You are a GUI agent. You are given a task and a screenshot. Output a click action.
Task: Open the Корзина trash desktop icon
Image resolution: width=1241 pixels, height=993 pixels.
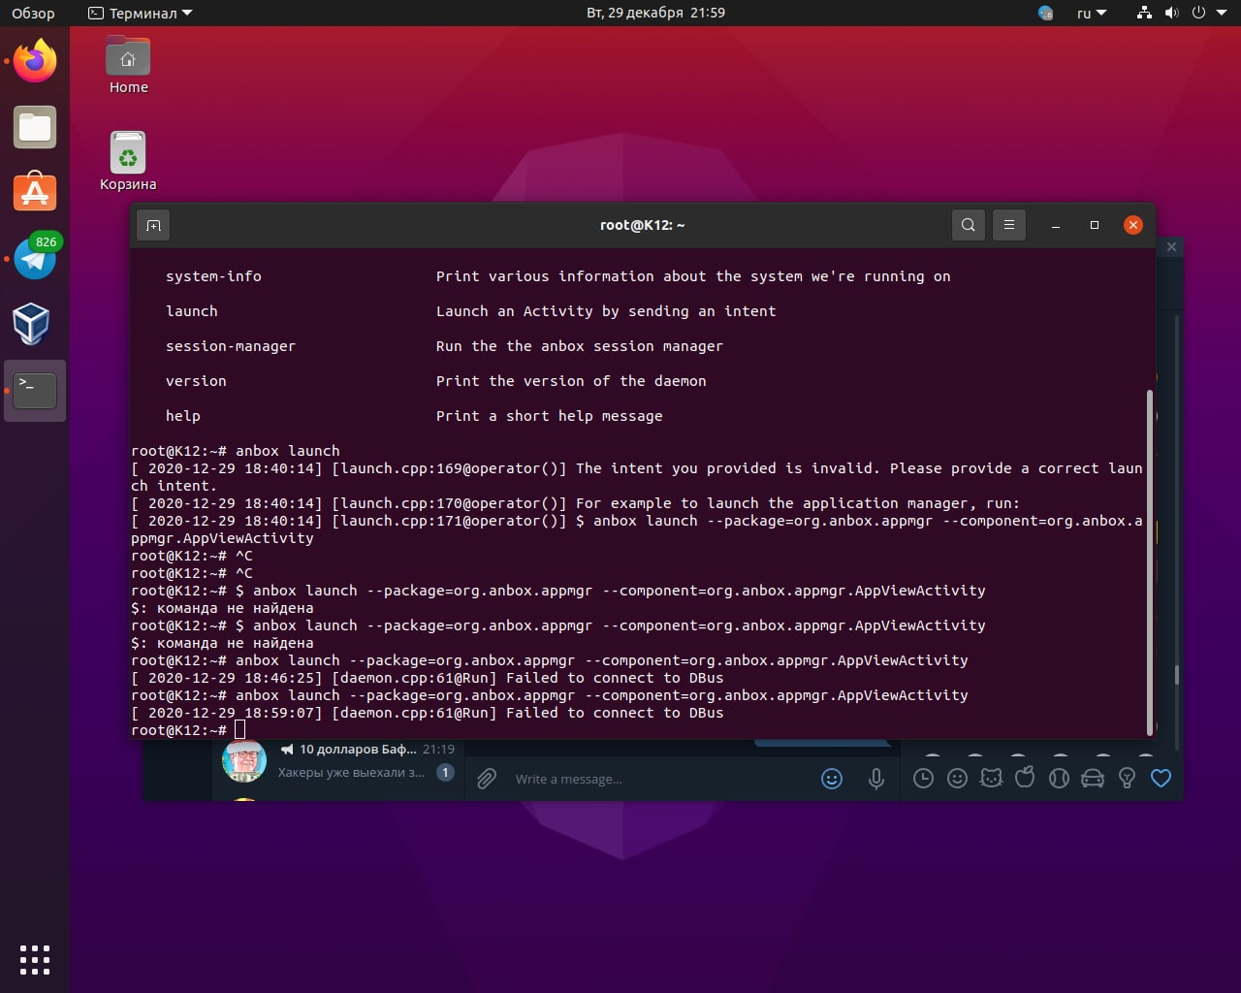click(x=128, y=161)
